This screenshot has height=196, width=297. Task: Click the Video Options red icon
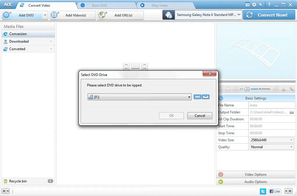coord(221,174)
